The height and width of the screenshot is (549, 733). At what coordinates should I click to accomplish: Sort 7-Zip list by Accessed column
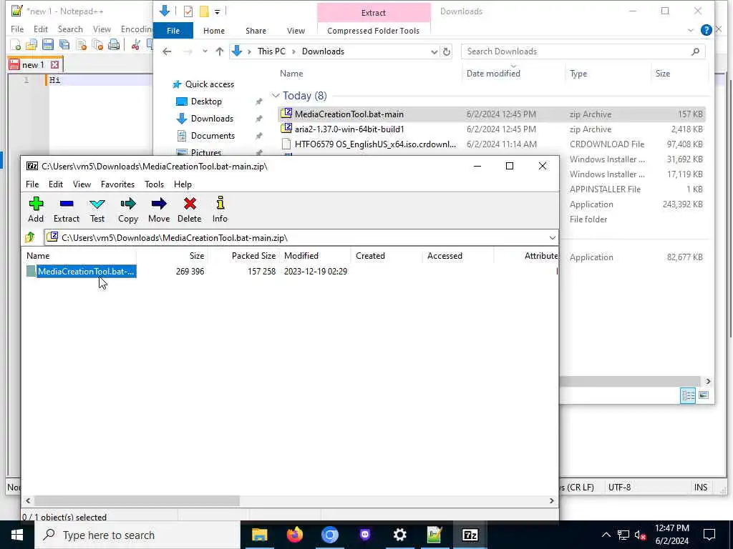pyautogui.click(x=457, y=256)
